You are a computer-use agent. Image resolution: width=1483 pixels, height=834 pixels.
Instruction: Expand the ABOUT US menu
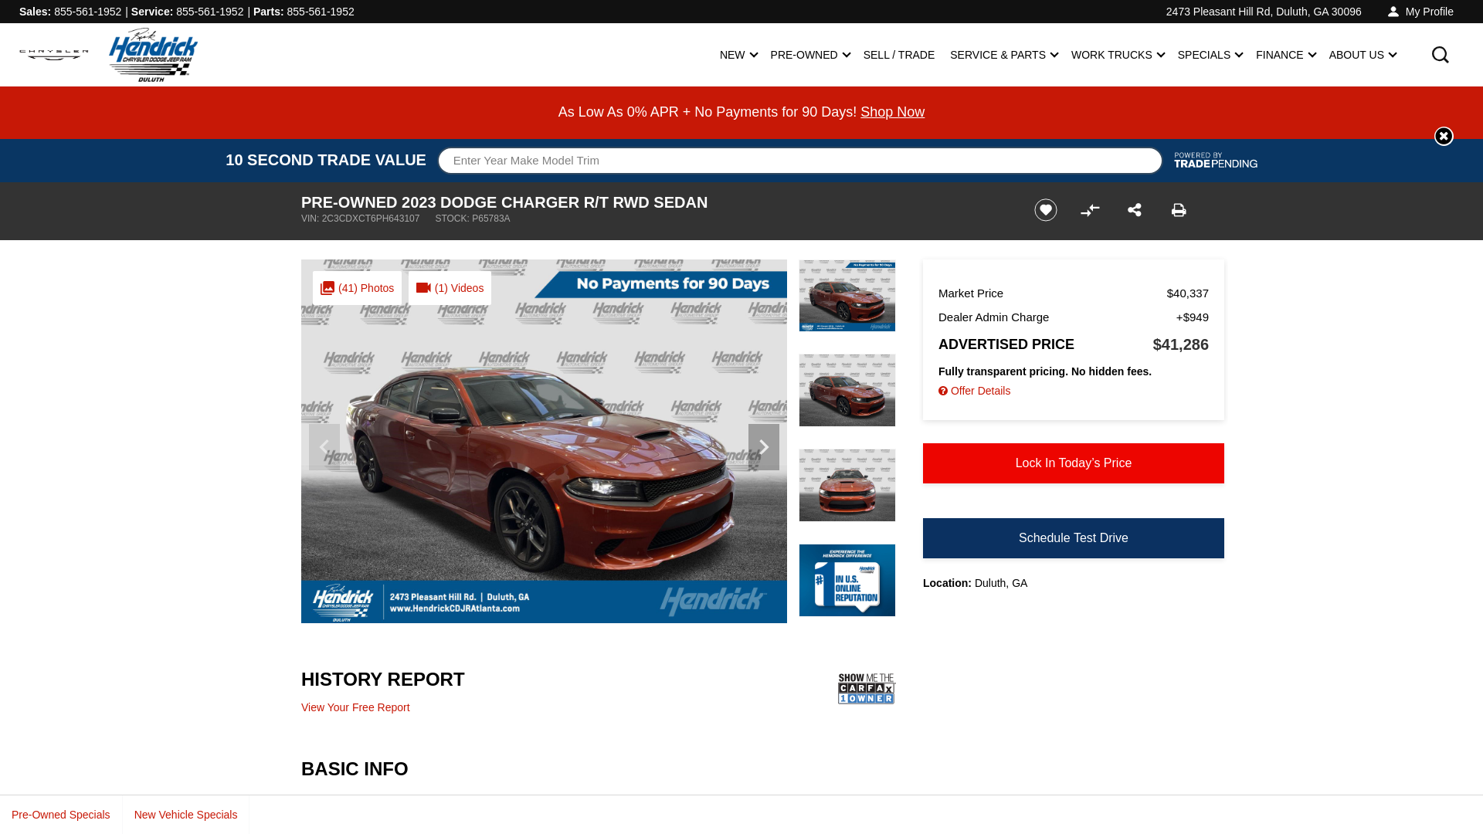[1363, 55]
